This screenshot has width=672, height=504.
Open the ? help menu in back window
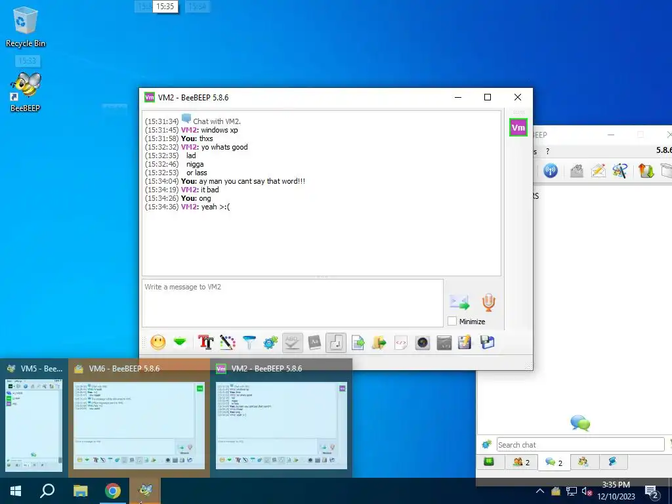tap(547, 152)
